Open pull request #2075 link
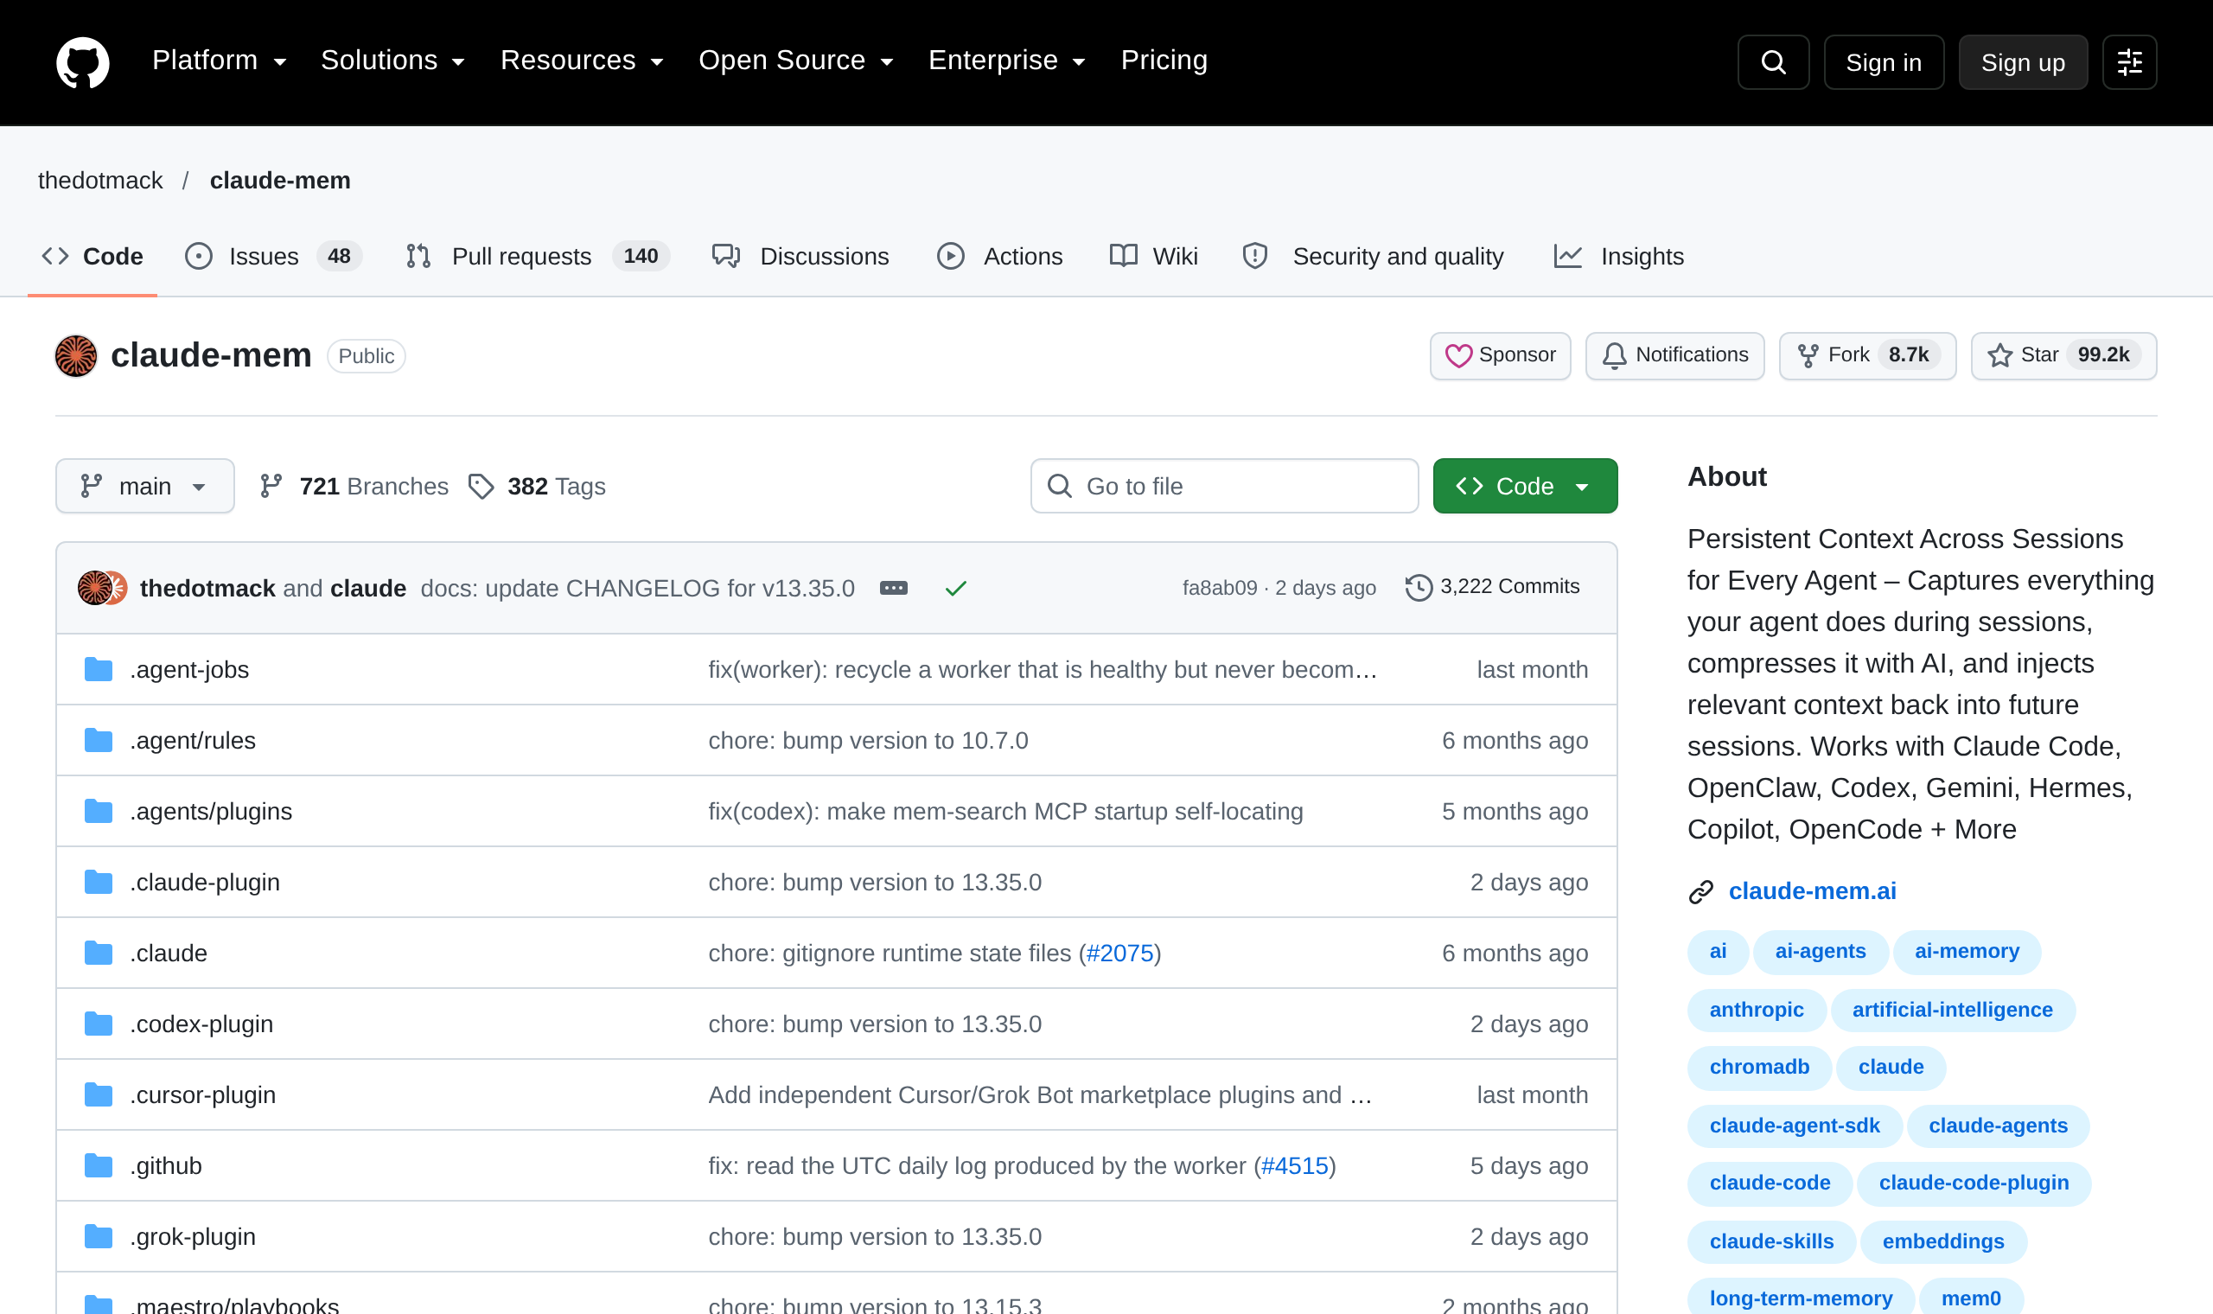Image resolution: width=2213 pixels, height=1314 pixels. [x=1119, y=953]
